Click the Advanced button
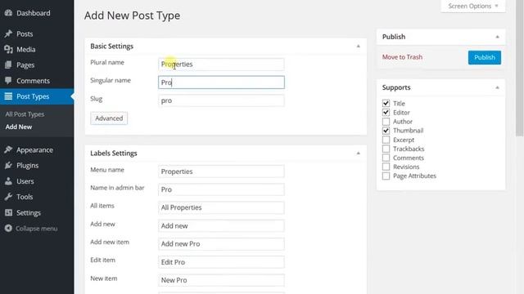 pyautogui.click(x=109, y=118)
